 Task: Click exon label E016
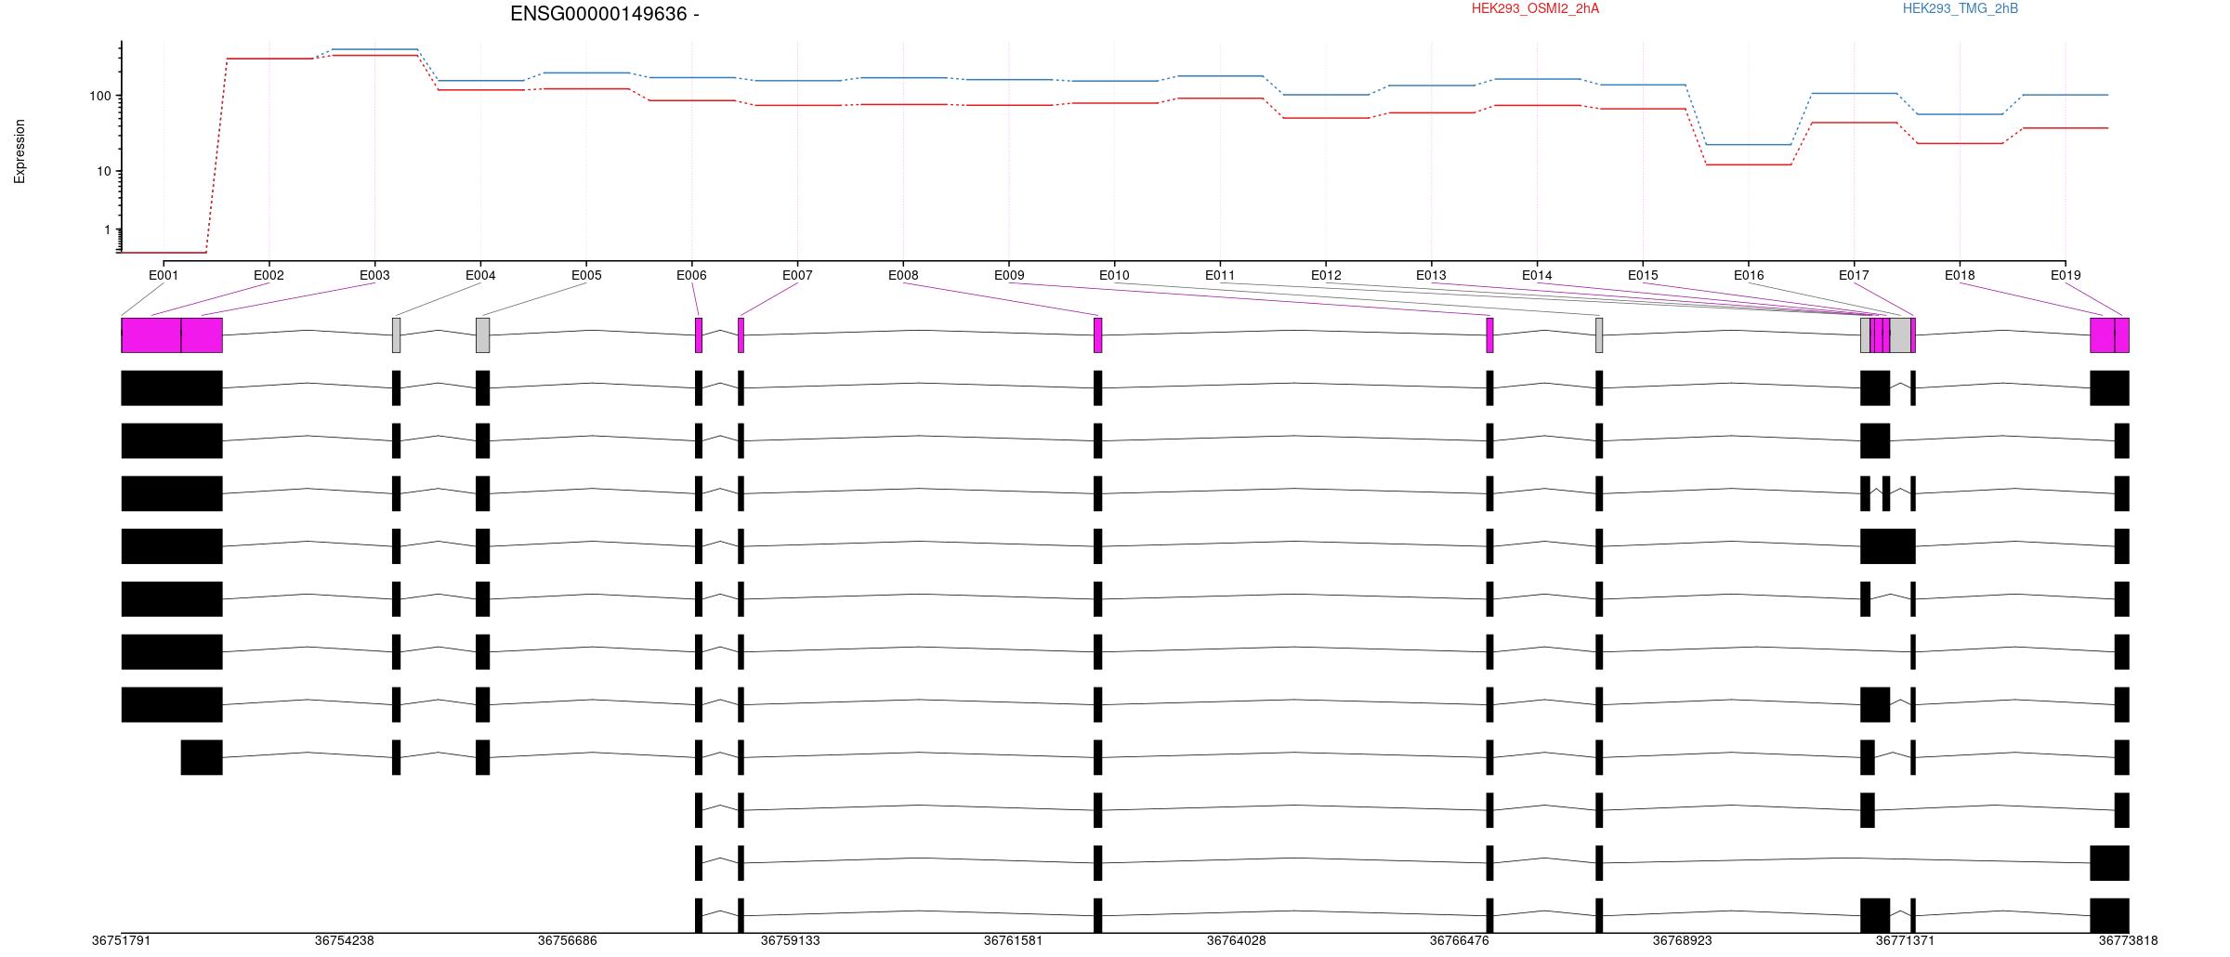point(1749,275)
